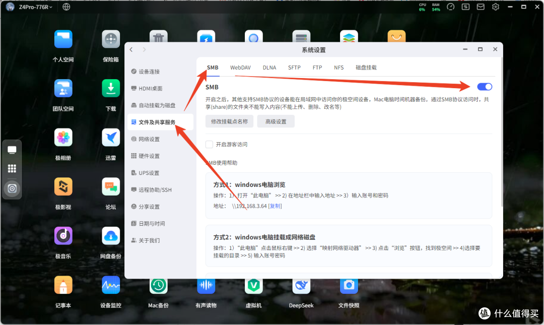This screenshot has height=325, width=544.
Task: Click the address \\192.168.3.64 text
Action: pyautogui.click(x=249, y=206)
